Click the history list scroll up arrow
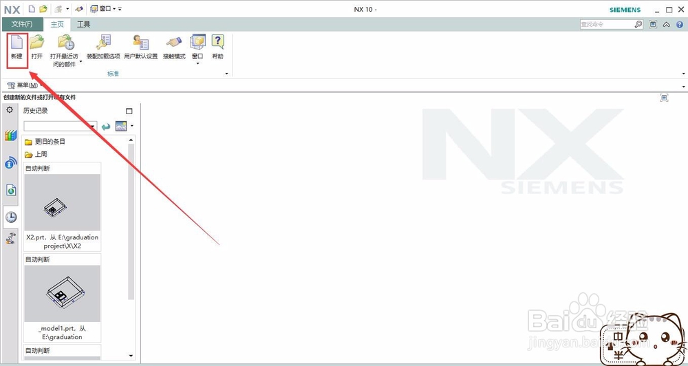Screen dimensions: 688x366 click(131, 140)
